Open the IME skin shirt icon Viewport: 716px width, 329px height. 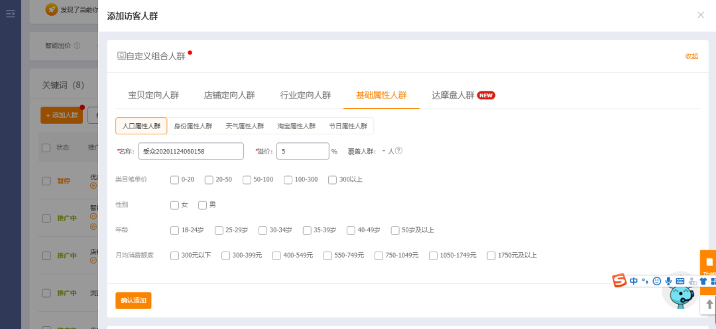click(x=703, y=281)
